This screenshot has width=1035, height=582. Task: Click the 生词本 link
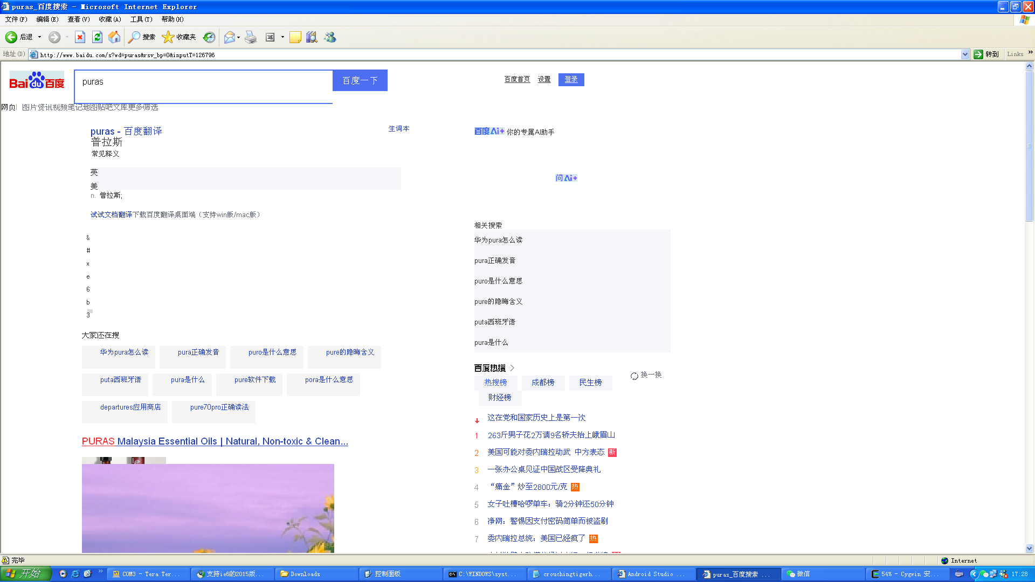(399, 129)
